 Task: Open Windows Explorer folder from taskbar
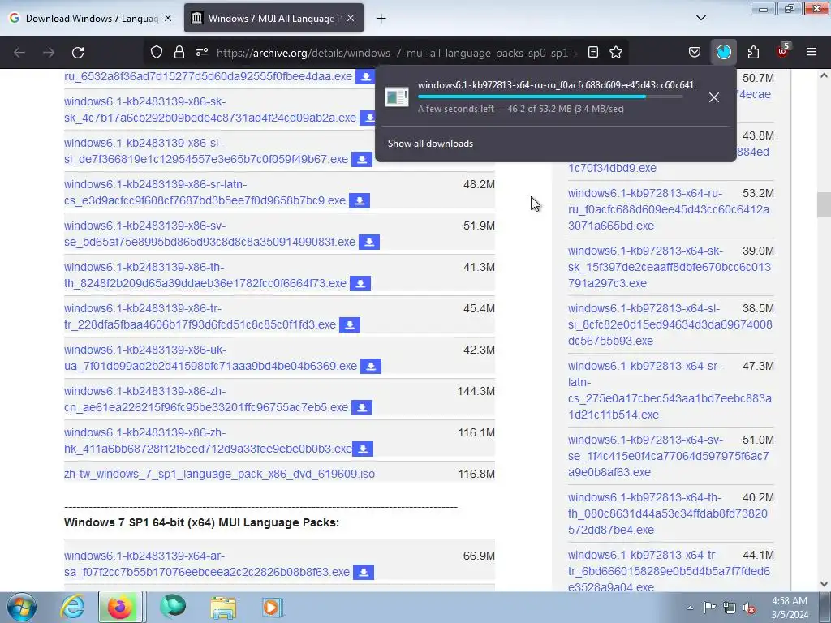223,607
